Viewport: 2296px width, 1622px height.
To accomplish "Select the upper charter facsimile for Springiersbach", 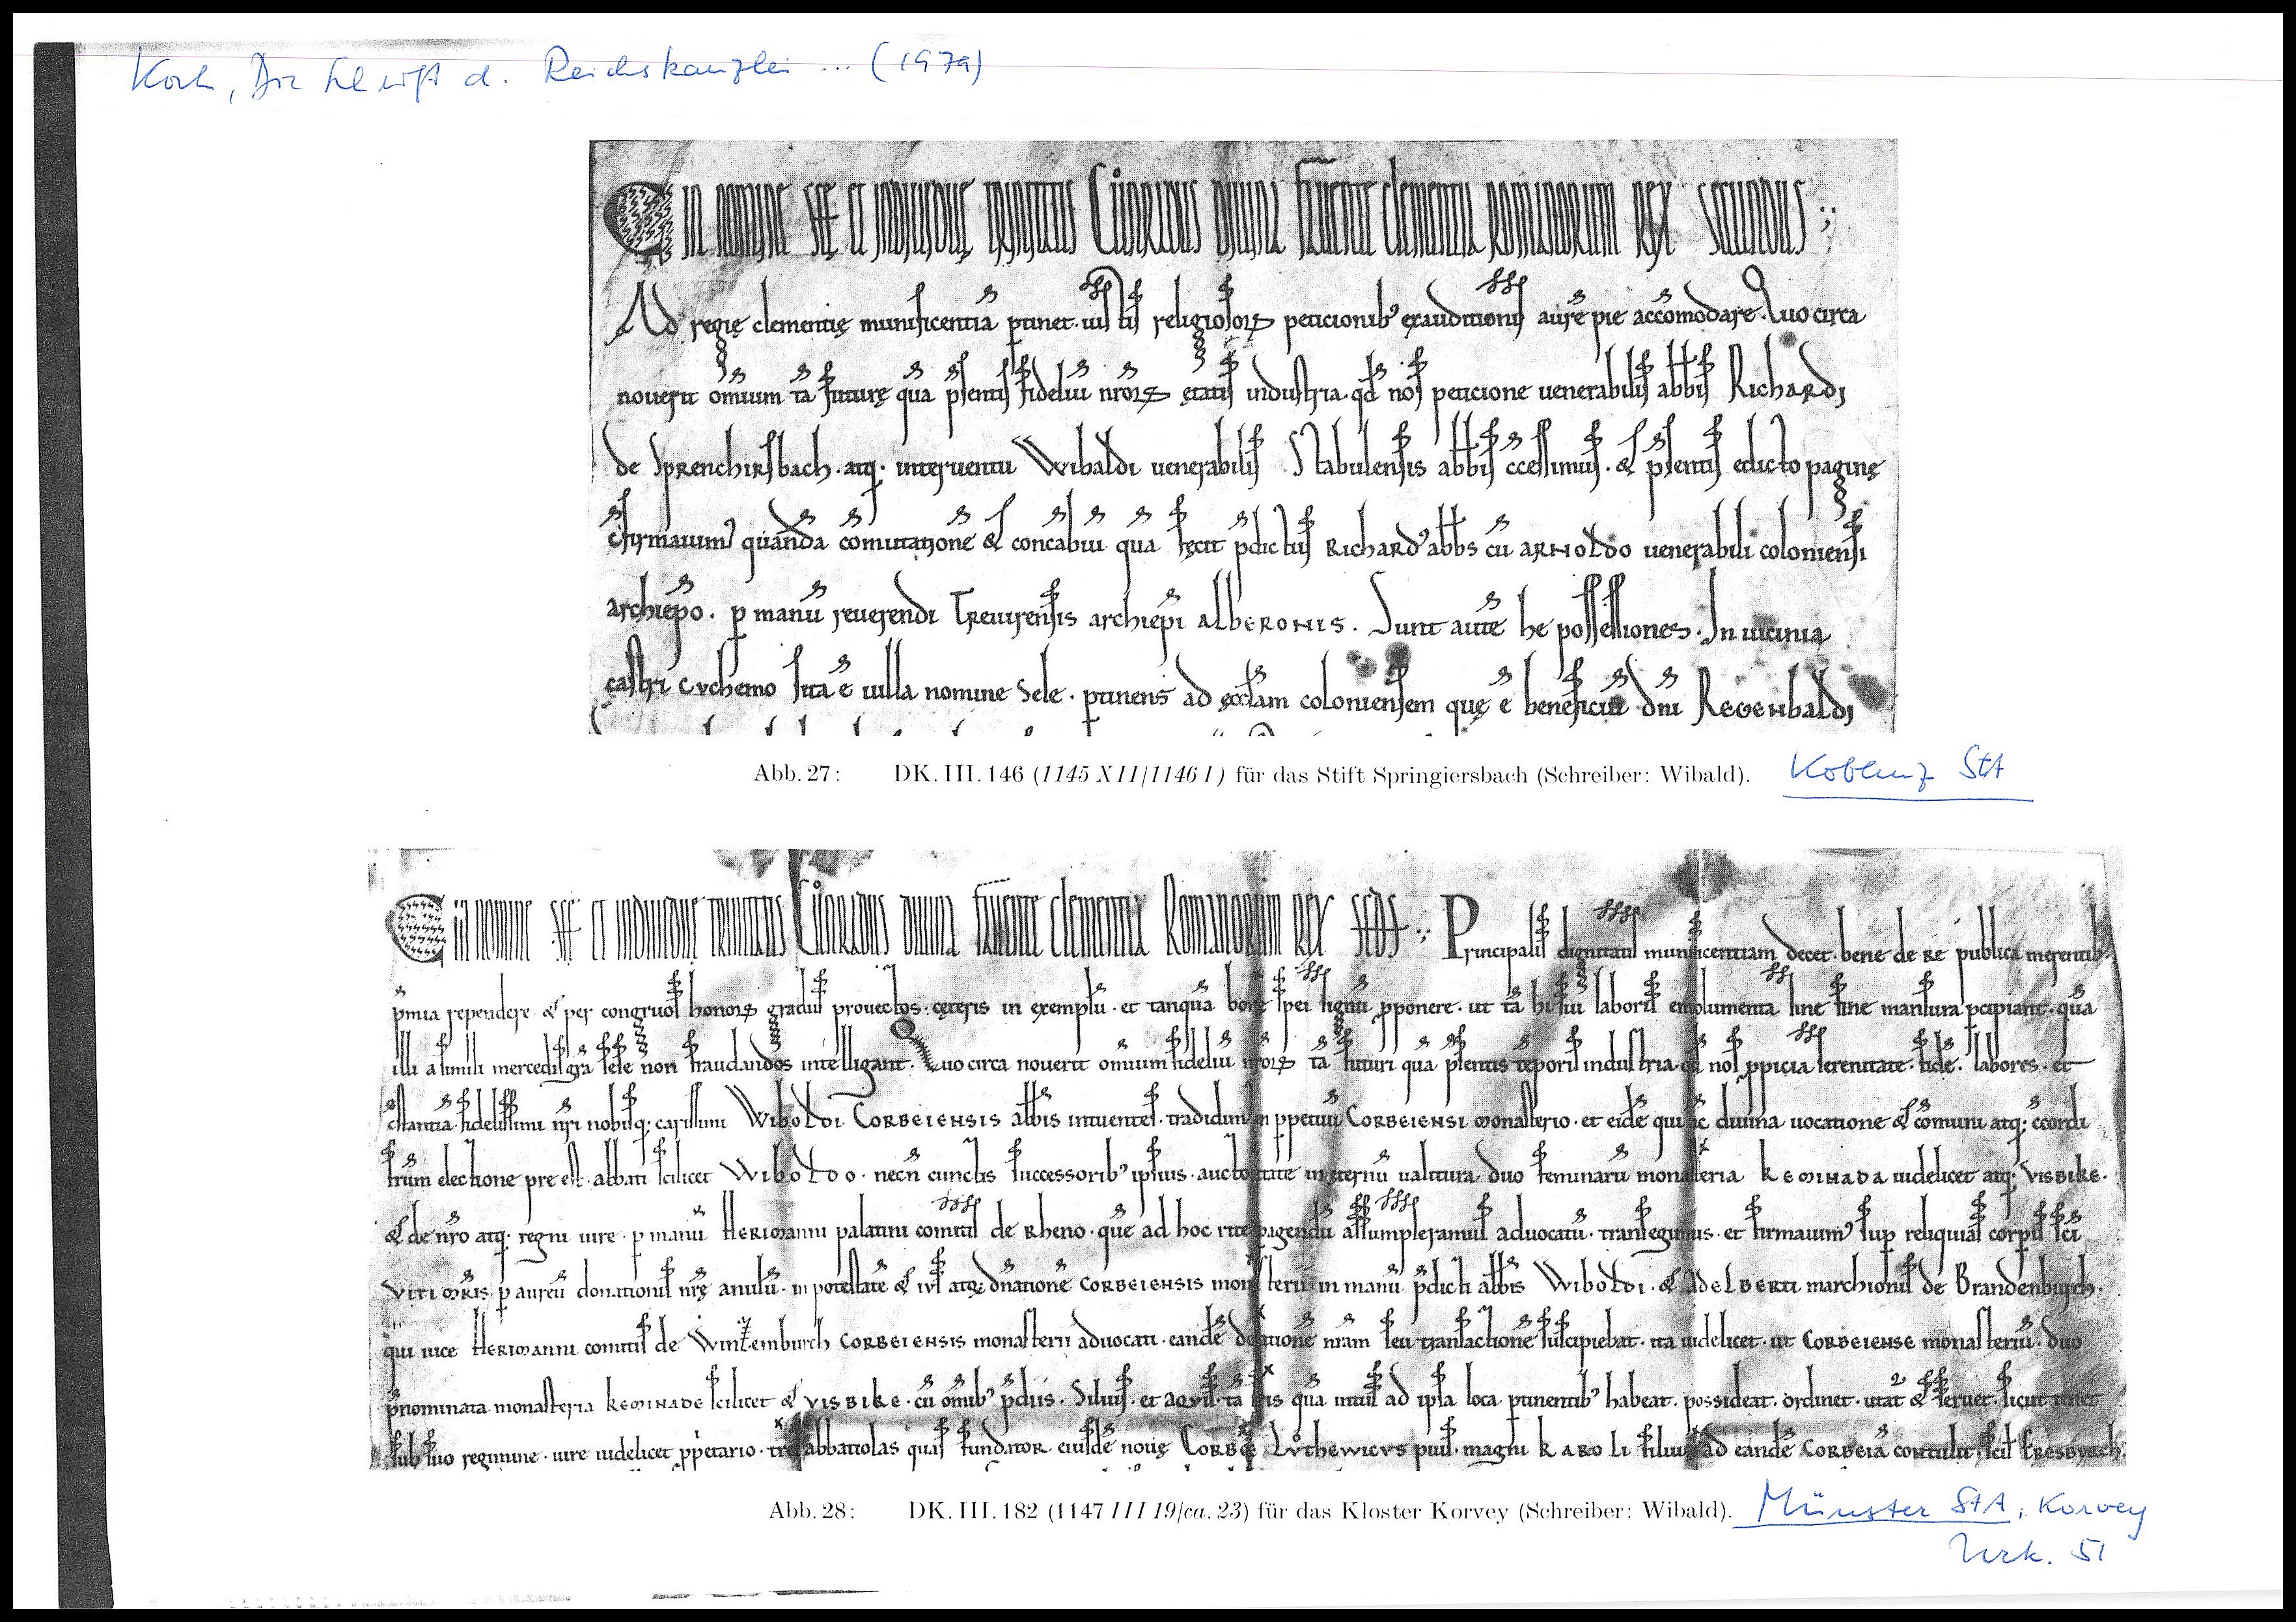I will pyautogui.click(x=1242, y=437).
